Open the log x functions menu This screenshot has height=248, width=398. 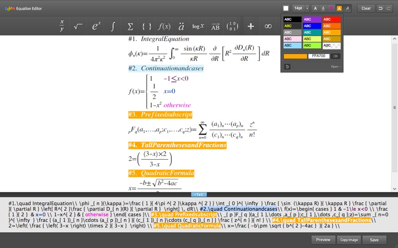198,26
